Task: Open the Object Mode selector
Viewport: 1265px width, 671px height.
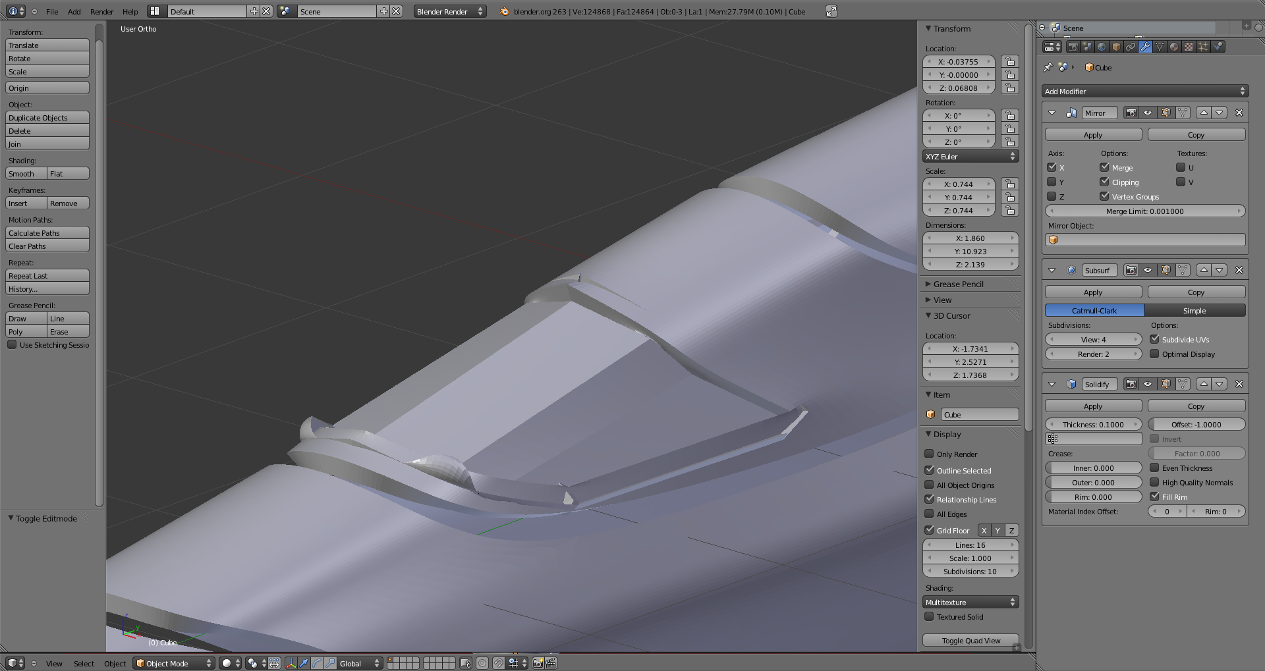Action: 174,663
